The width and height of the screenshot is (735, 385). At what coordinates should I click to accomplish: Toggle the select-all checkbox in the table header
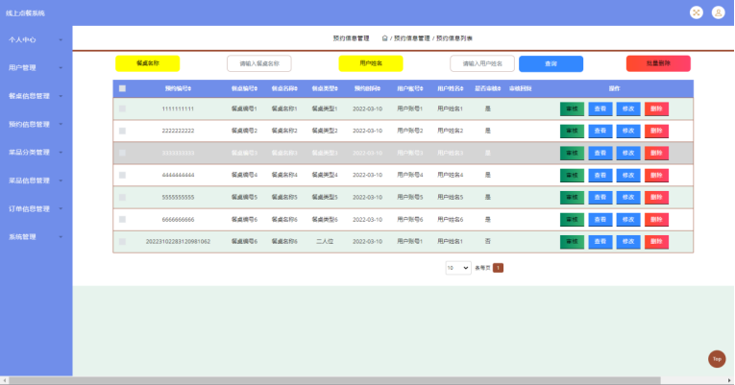tap(122, 88)
